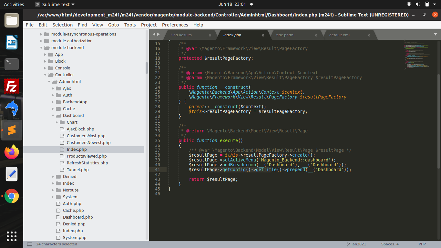Change syntax via PHP status label
The image size is (441, 248).
tap(422, 244)
